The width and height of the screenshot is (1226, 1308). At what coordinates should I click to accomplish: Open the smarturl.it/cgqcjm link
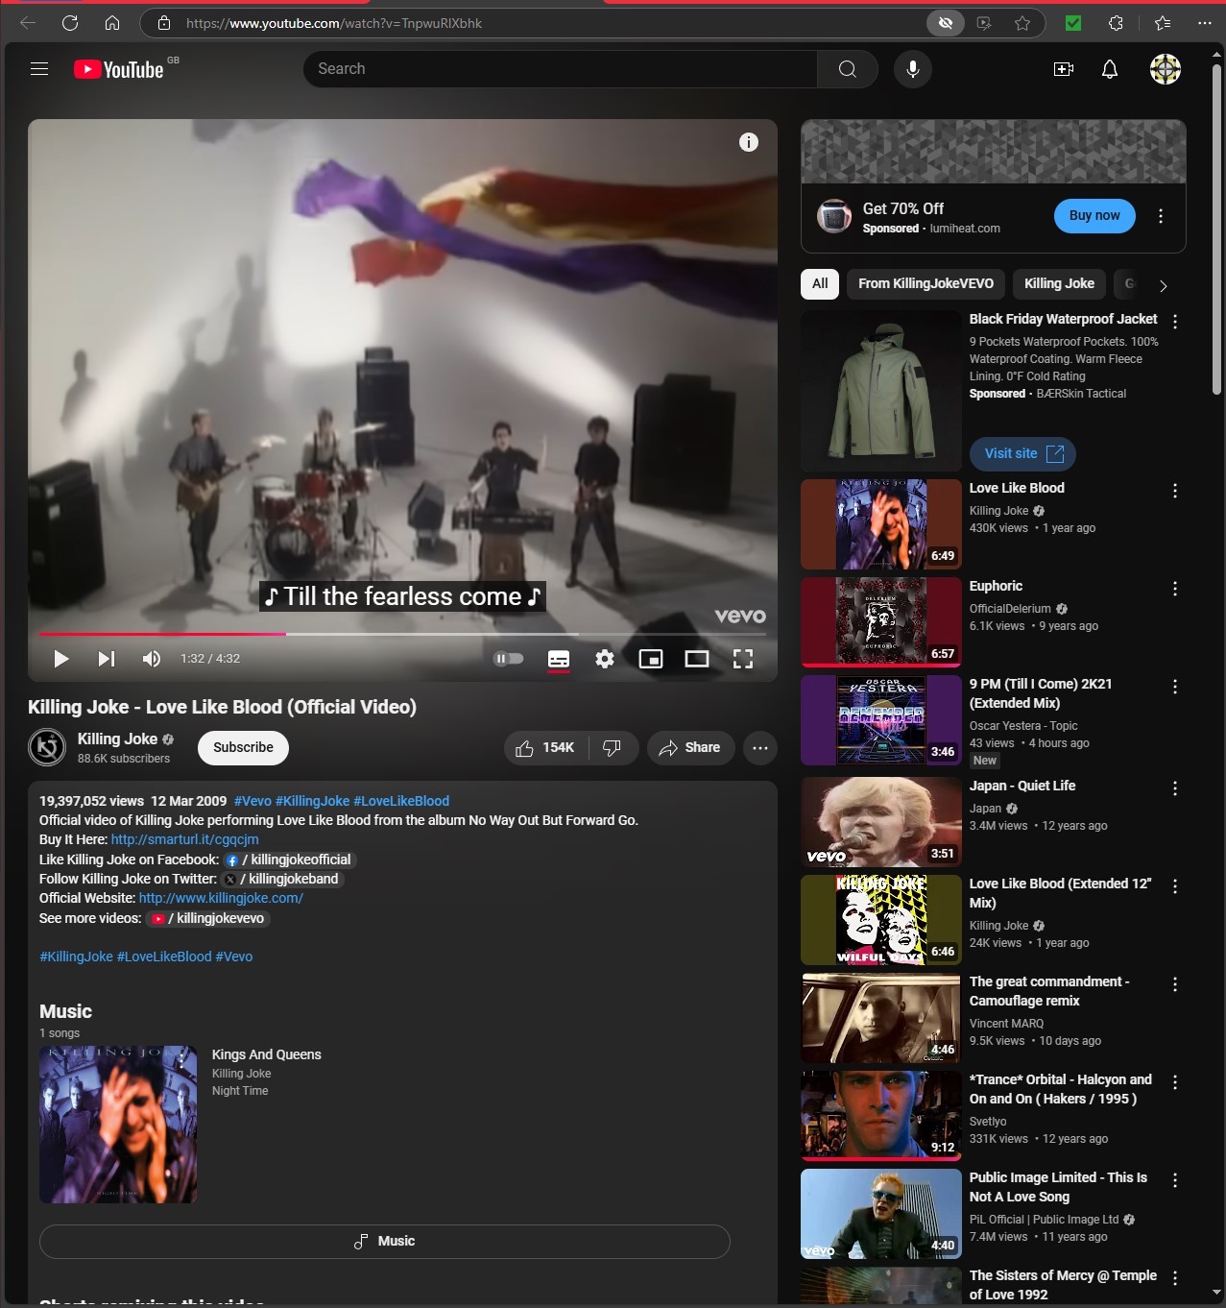[184, 839]
